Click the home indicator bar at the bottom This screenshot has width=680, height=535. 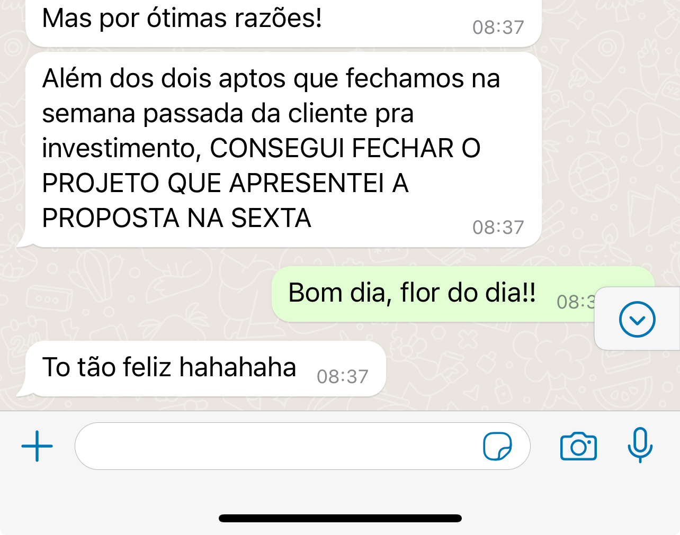tap(340, 518)
